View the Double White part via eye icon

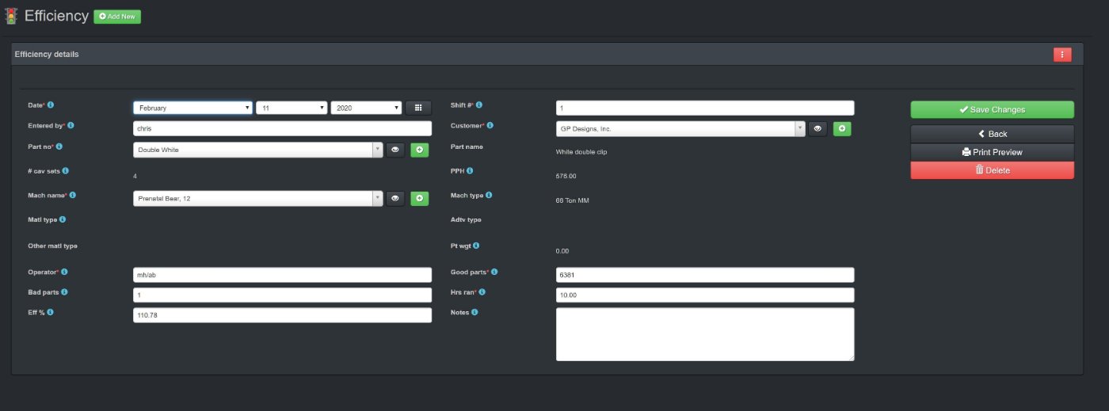(395, 149)
